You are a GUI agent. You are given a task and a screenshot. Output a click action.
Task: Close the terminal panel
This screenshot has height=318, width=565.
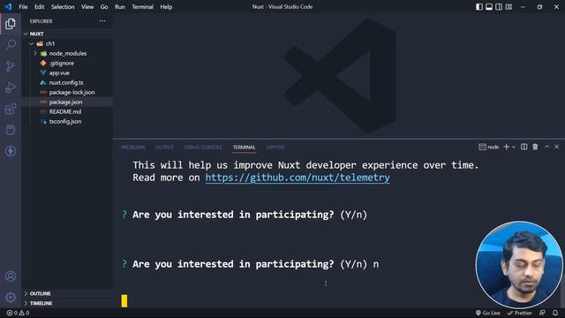click(x=556, y=147)
